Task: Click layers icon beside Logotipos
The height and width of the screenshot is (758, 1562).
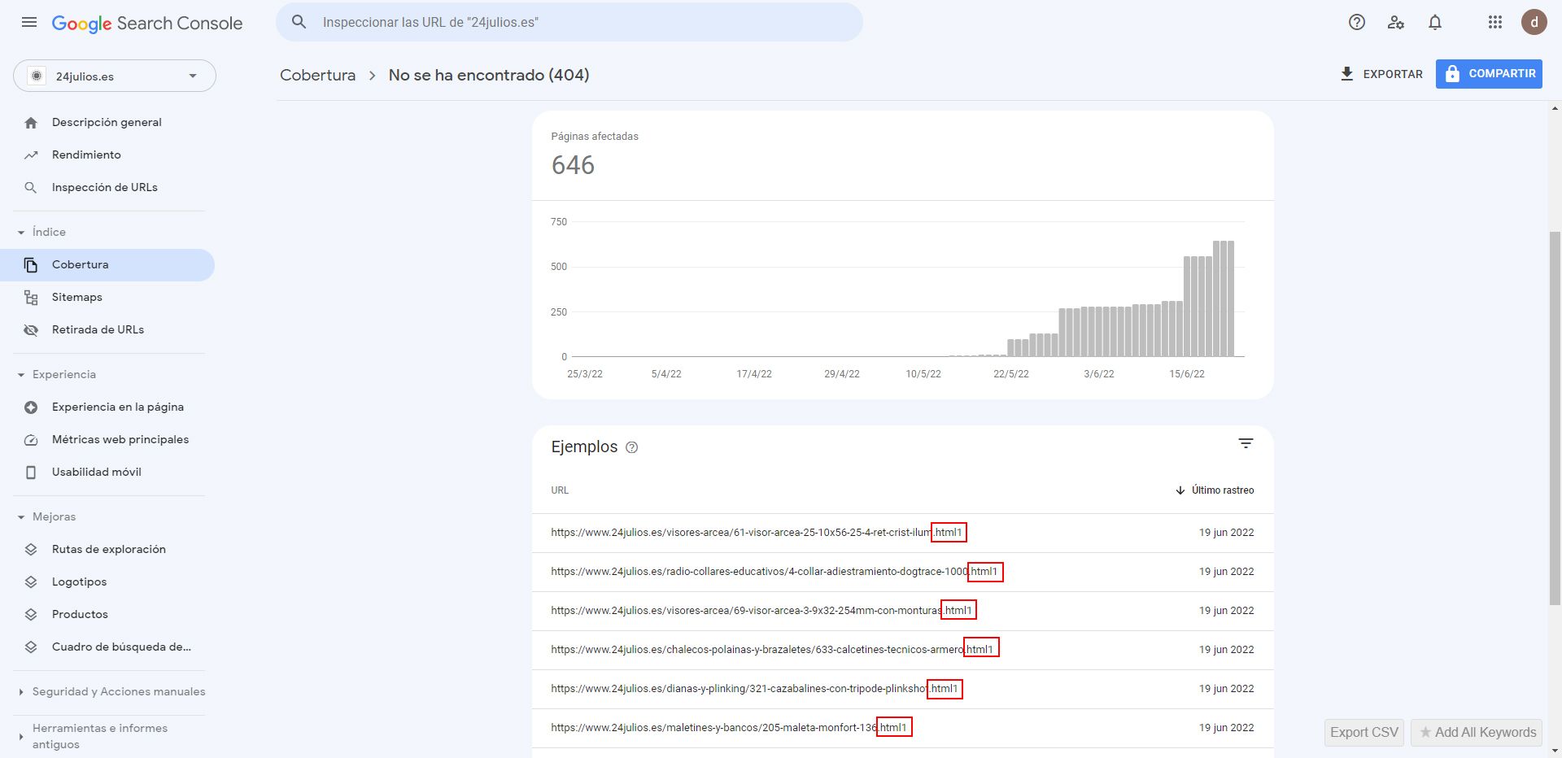Action: pos(31,582)
